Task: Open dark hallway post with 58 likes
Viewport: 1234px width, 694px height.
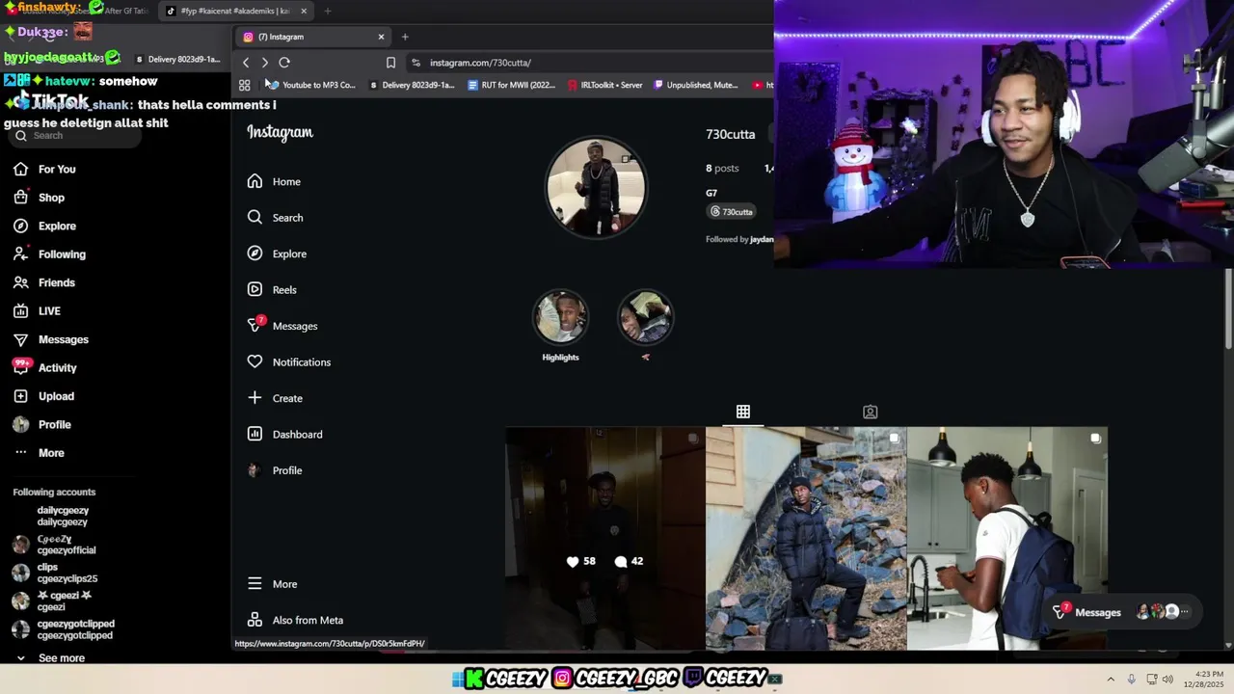Action: pyautogui.click(x=604, y=539)
